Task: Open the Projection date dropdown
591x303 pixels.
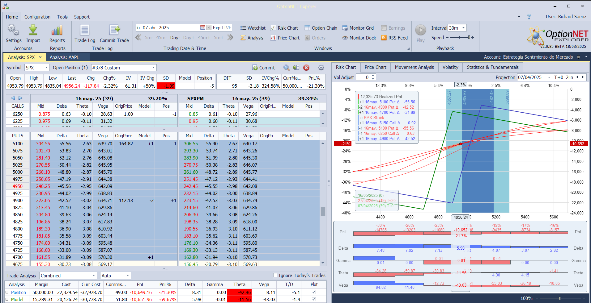Action: 549,77
